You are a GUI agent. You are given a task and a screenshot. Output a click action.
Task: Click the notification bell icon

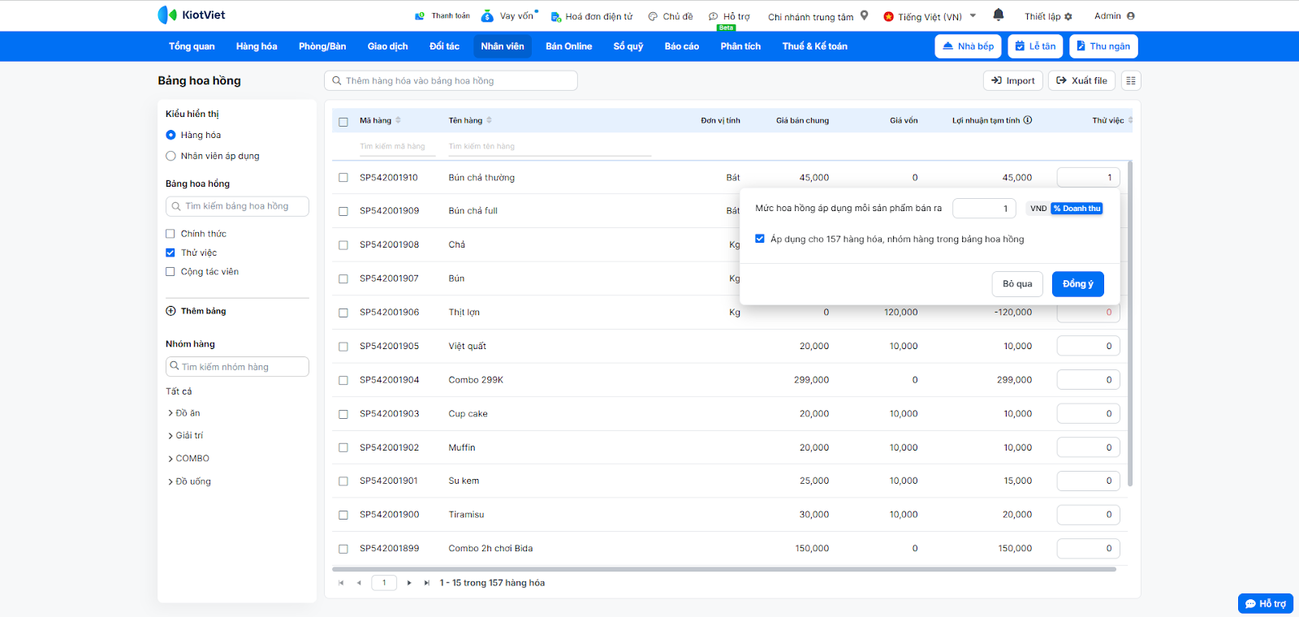pos(999,15)
